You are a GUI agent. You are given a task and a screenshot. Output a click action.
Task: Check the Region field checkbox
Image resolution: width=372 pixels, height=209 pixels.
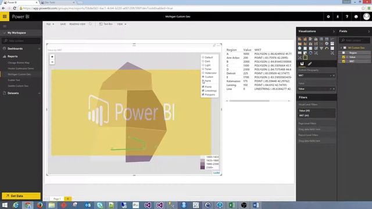click(344, 53)
